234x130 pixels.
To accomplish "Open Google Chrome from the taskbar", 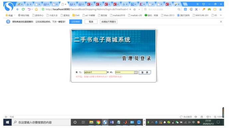I will [x=98, y=122].
